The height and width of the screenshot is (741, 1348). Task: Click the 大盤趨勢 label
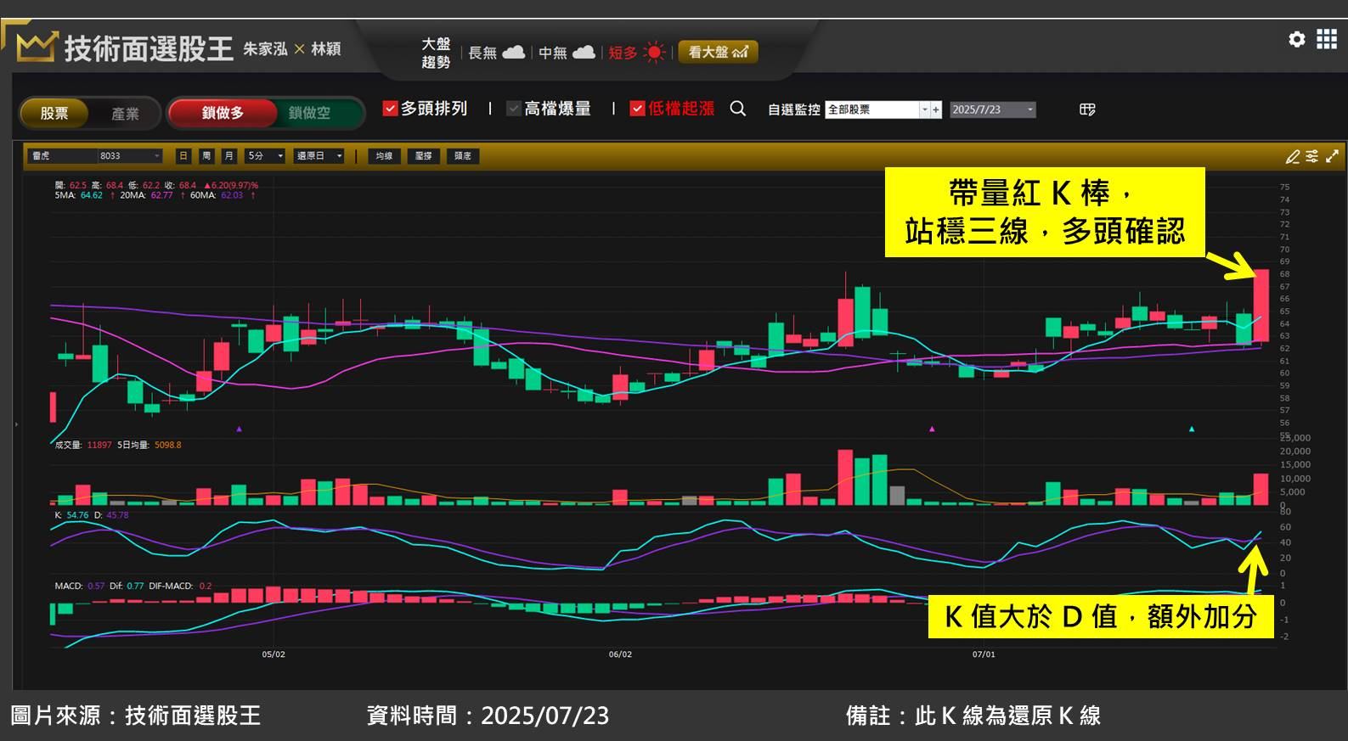(x=436, y=53)
